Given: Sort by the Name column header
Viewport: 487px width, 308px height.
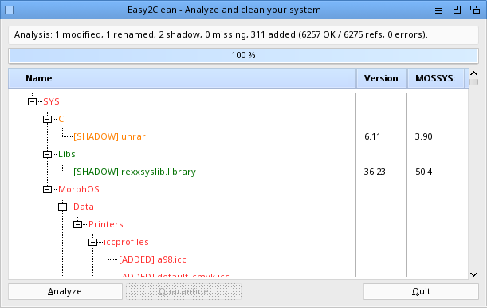Looking at the screenshot, I should coord(182,78).
